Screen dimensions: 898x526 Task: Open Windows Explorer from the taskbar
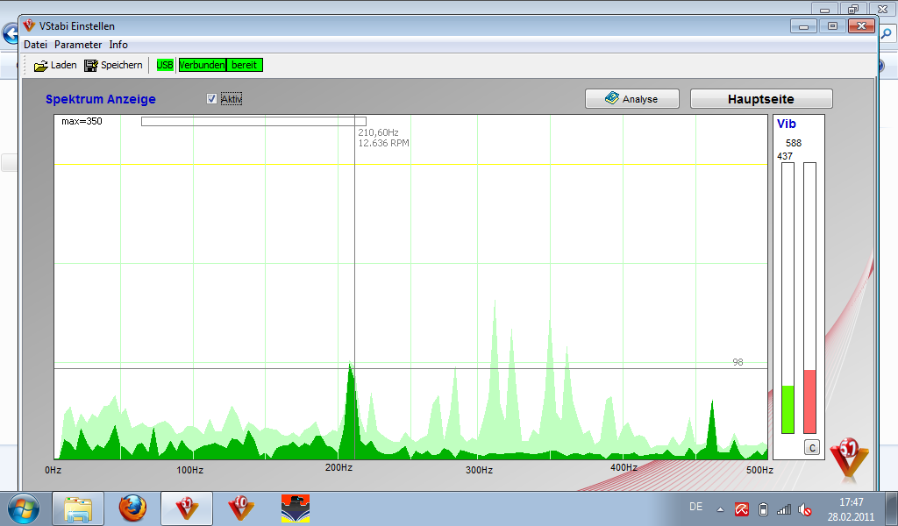point(78,508)
